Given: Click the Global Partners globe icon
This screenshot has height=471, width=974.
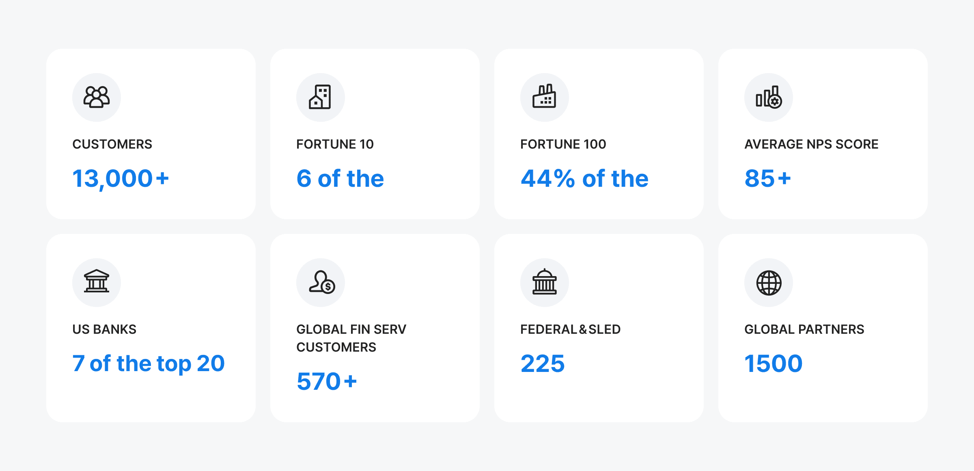Looking at the screenshot, I should click(768, 282).
